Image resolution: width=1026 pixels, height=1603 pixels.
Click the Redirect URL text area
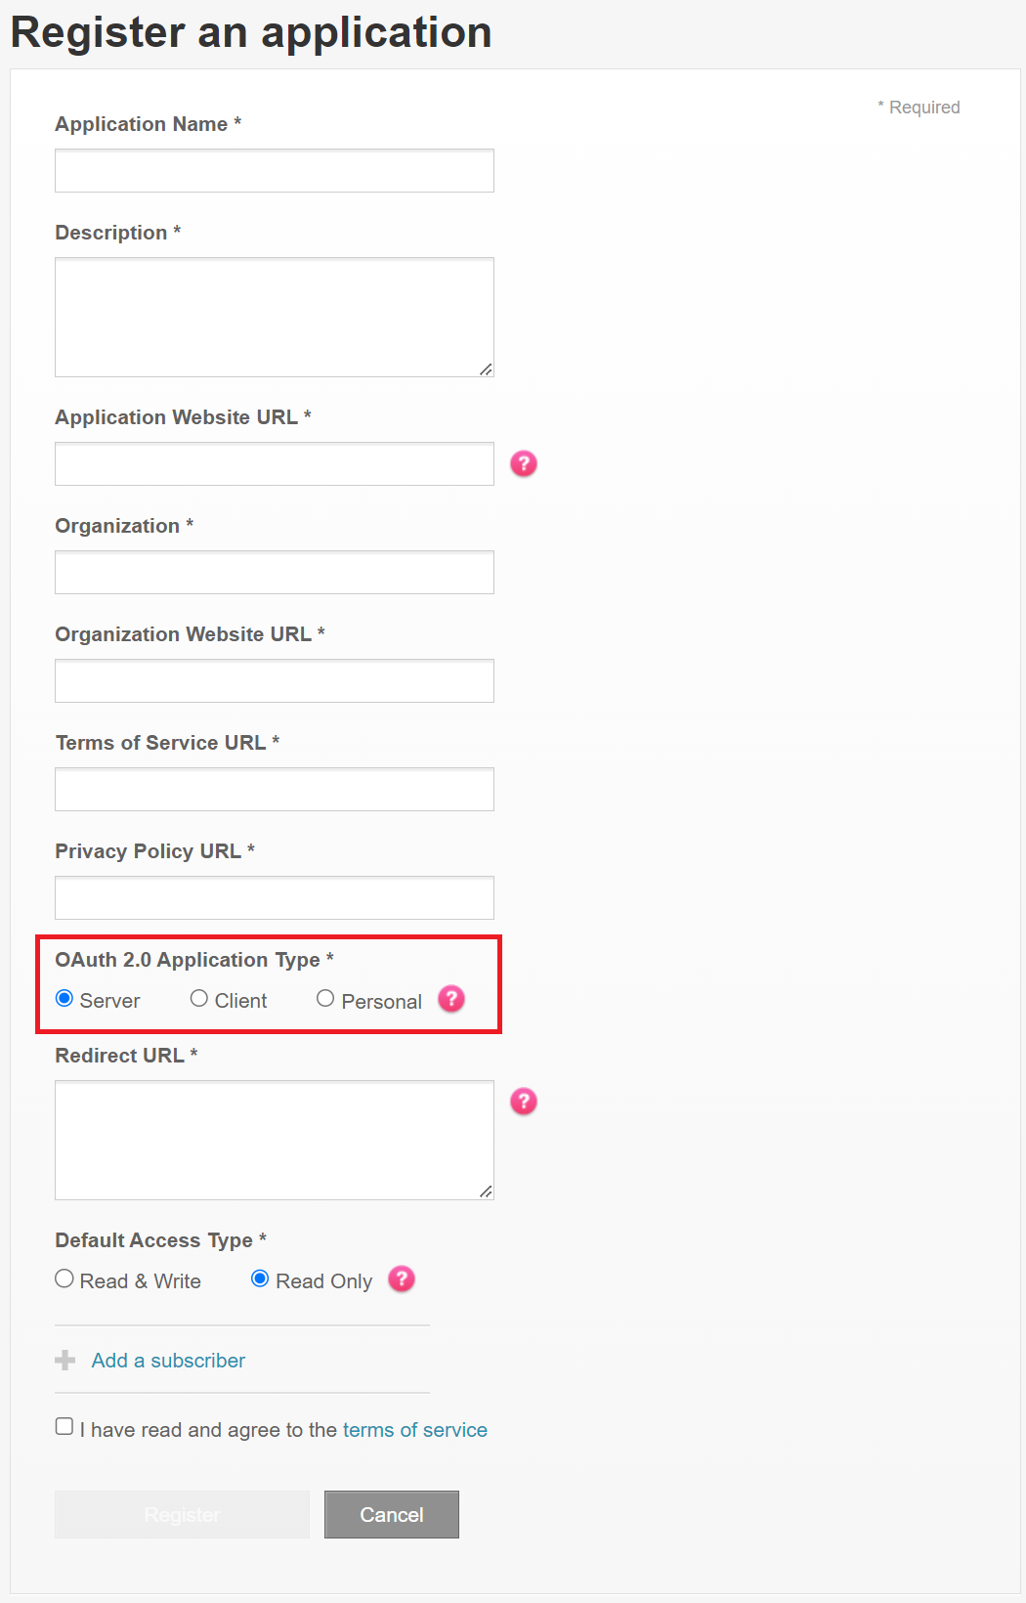point(274,1139)
